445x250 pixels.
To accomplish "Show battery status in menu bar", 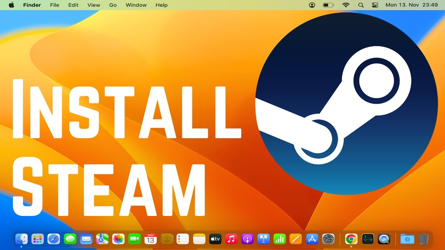I will [328, 5].
